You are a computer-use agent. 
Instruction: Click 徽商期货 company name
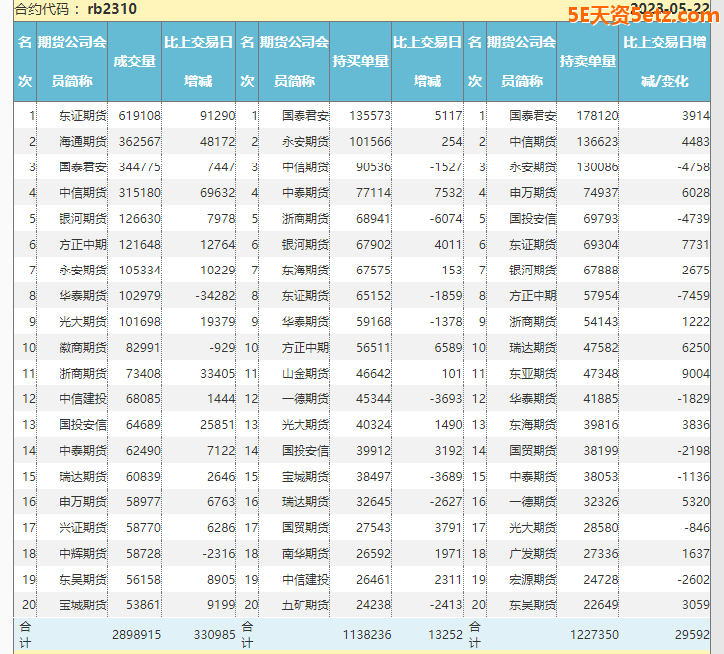(83, 348)
